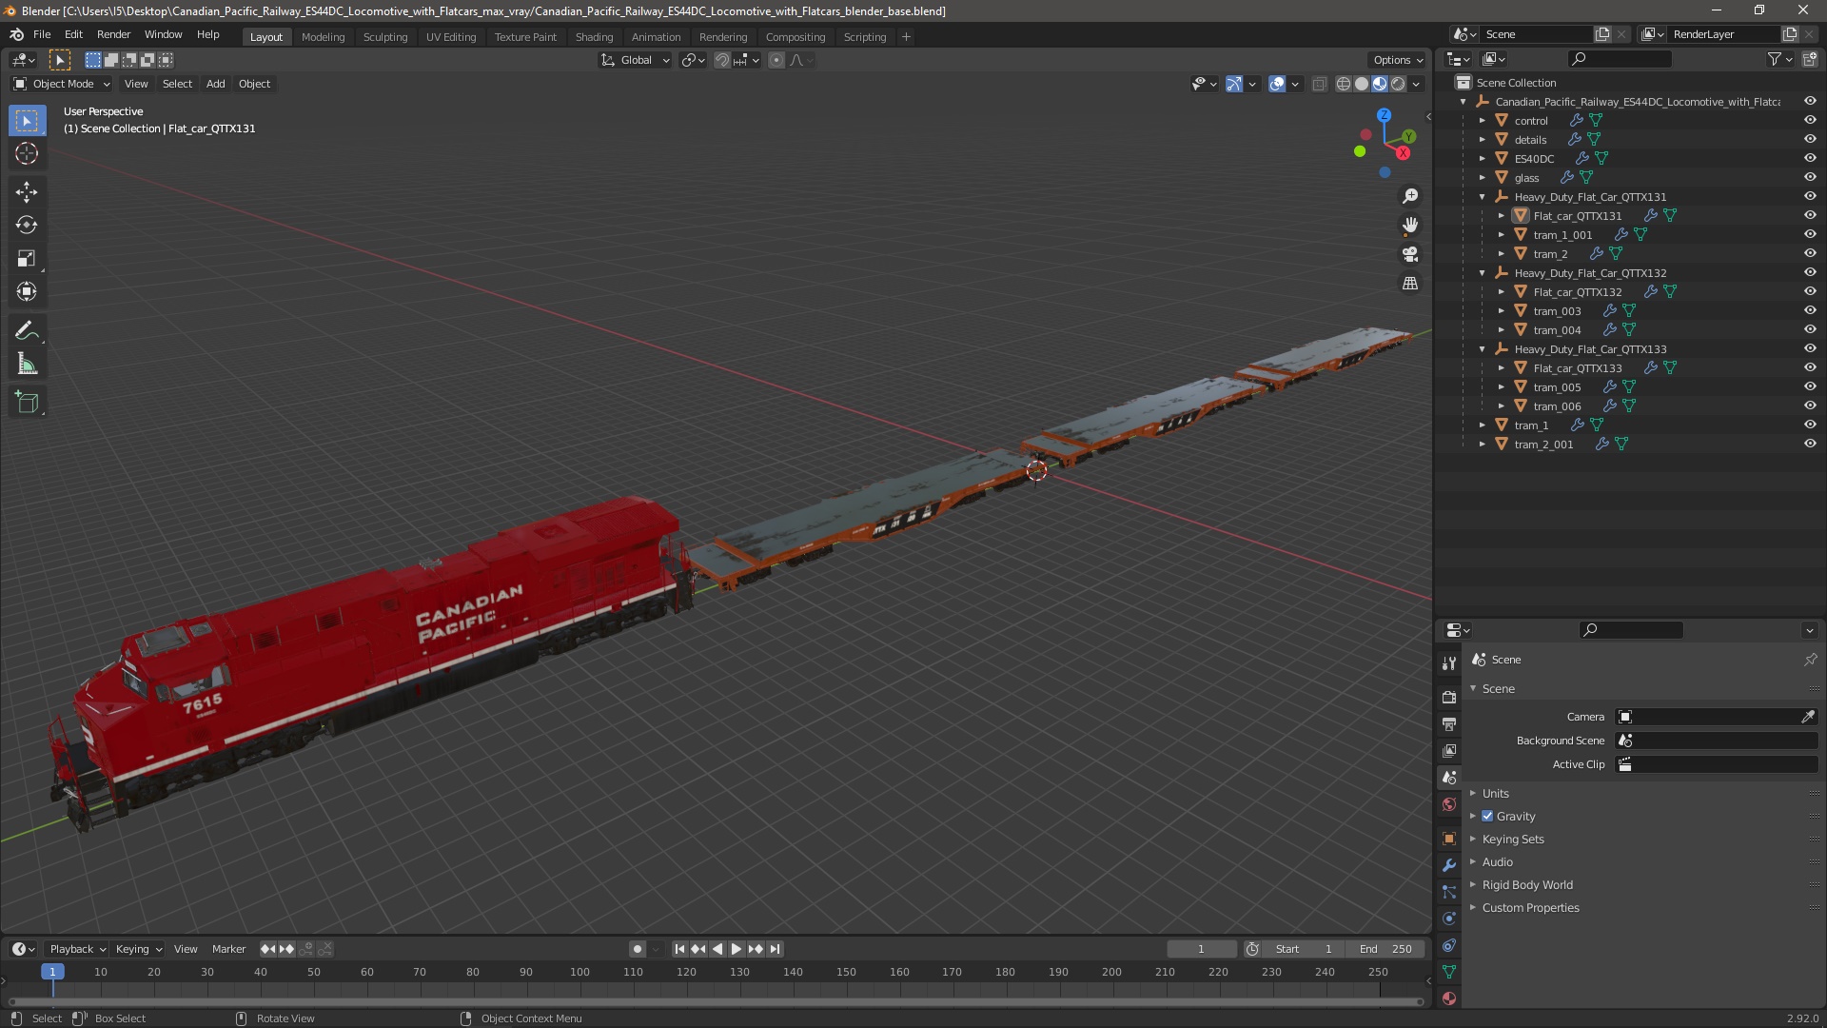Jump to the first frame
This screenshot has height=1028, width=1827.
pos(679,949)
